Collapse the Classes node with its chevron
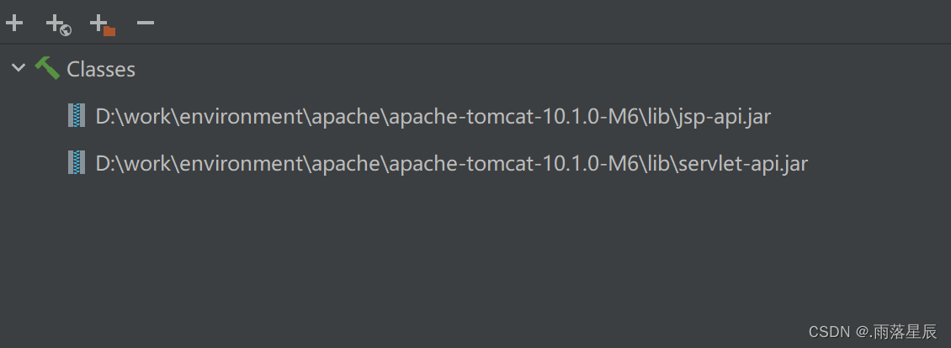This screenshot has width=951, height=348. pos(19,68)
